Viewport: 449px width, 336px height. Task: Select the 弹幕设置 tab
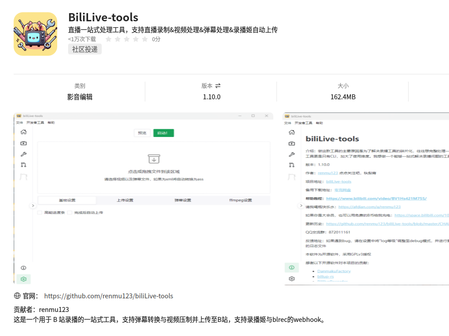183,200
